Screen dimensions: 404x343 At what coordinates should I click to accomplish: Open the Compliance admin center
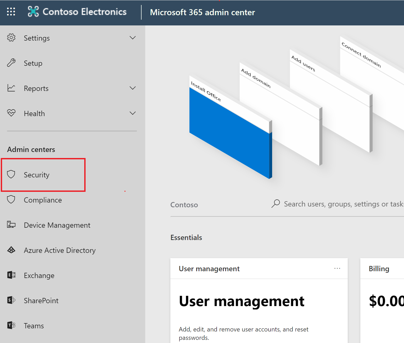43,200
